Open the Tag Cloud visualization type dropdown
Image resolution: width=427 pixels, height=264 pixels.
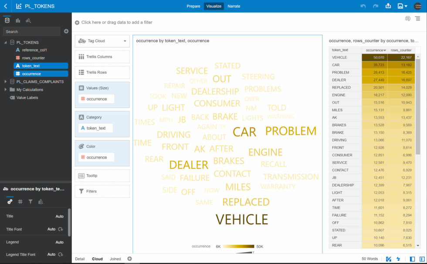pos(102,41)
